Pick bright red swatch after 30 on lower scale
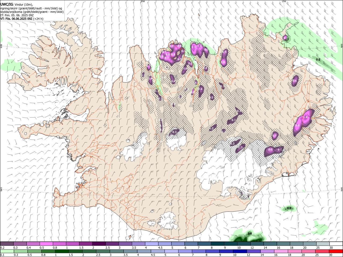 336,251
